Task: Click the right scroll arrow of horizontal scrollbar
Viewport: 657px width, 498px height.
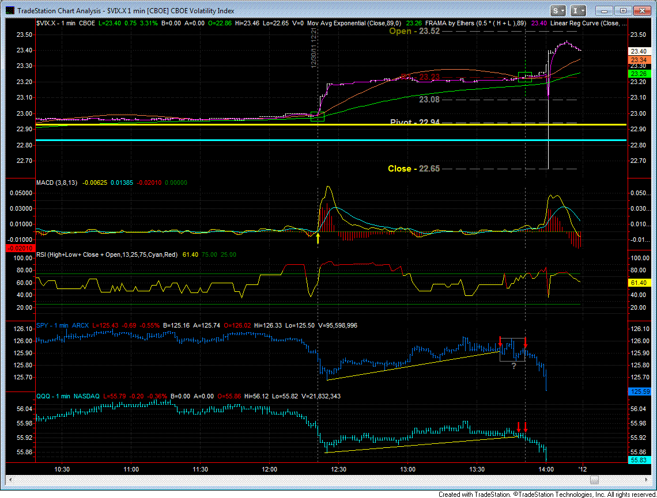Action: pos(647,480)
